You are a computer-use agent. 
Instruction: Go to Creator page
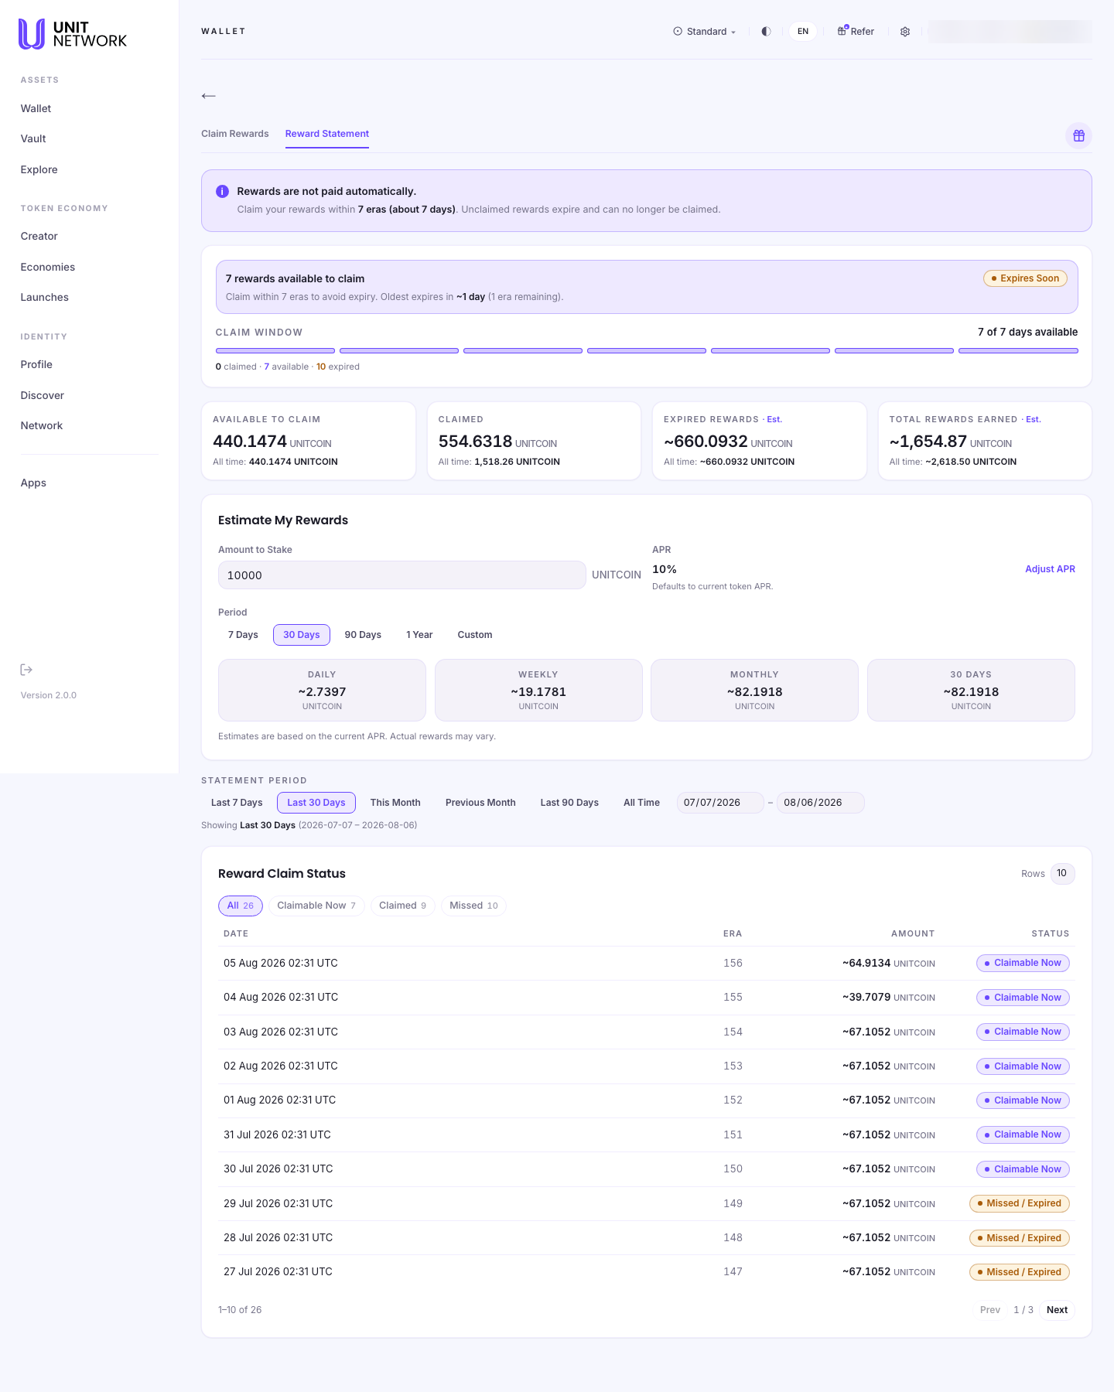coord(39,237)
